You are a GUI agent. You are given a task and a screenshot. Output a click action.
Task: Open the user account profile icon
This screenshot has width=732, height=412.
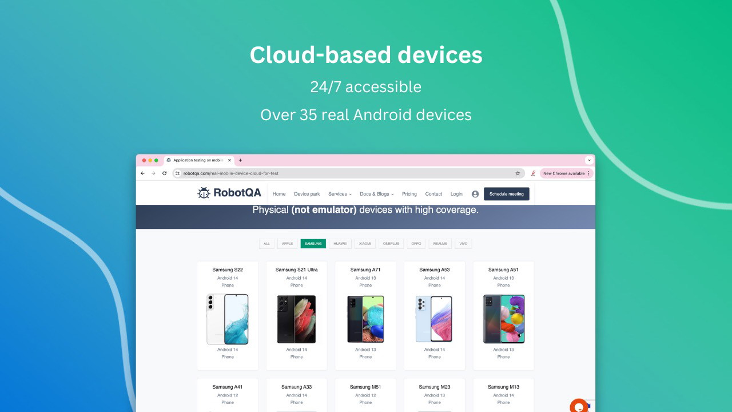pos(475,194)
